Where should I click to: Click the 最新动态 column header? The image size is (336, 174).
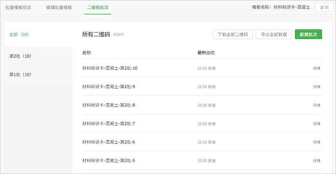click(x=206, y=53)
